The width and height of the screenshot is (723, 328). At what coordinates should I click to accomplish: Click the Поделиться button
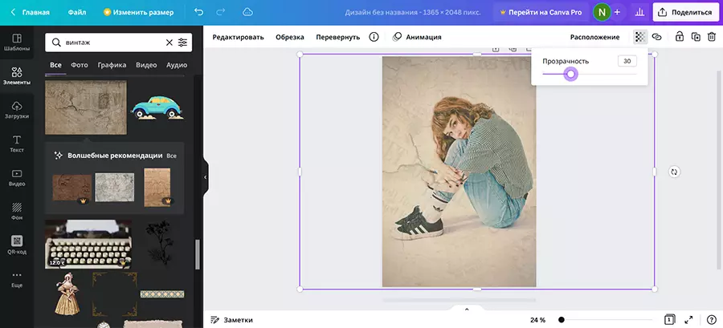[685, 12]
